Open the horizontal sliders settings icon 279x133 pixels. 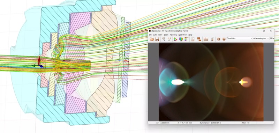point(206,39)
